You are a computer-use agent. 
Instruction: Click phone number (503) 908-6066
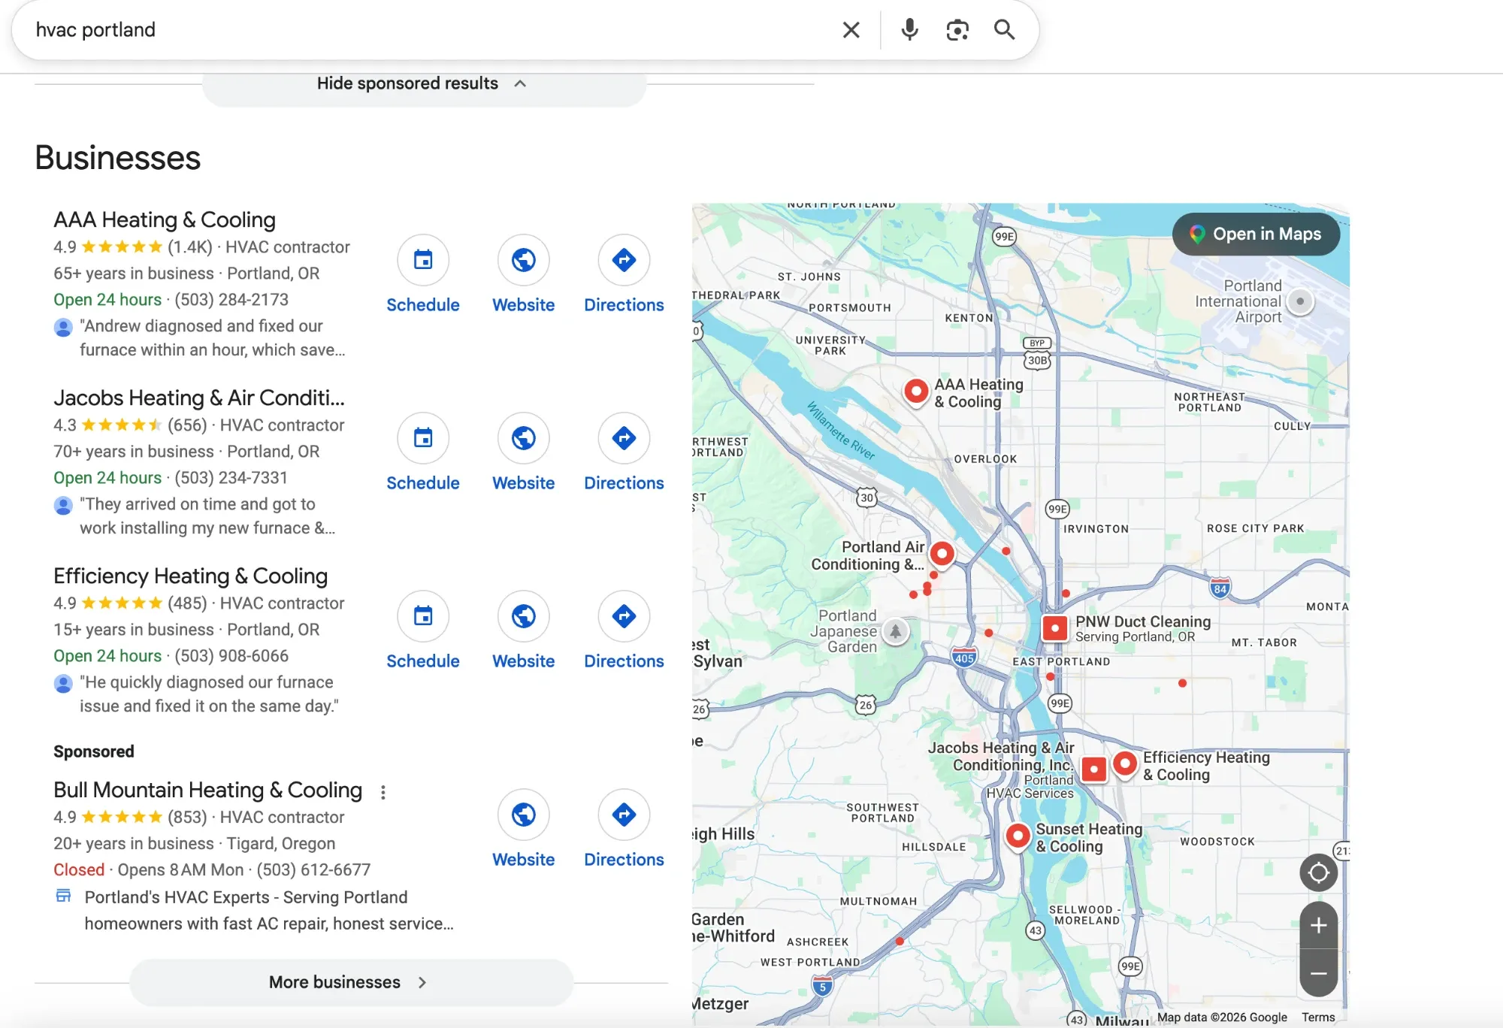tap(231, 656)
